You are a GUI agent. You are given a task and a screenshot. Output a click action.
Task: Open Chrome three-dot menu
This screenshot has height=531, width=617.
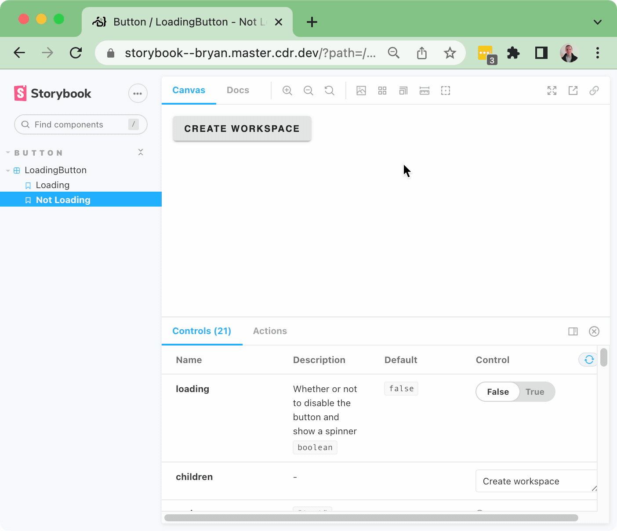pos(598,53)
